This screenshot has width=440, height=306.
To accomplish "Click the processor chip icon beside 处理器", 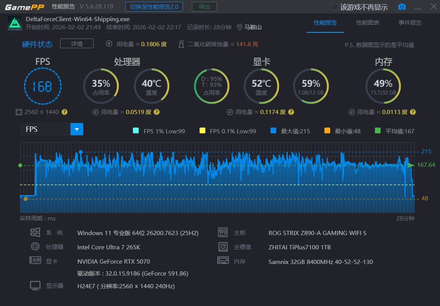I will click(x=35, y=247).
